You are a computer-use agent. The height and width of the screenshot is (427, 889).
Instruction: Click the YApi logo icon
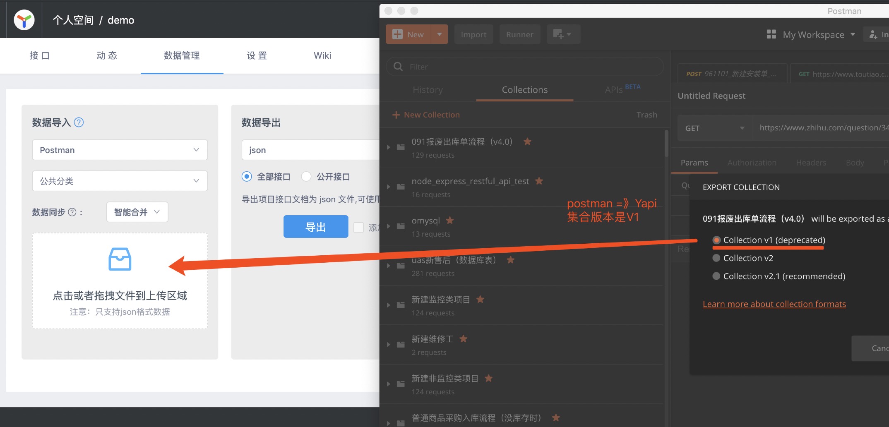(24, 20)
